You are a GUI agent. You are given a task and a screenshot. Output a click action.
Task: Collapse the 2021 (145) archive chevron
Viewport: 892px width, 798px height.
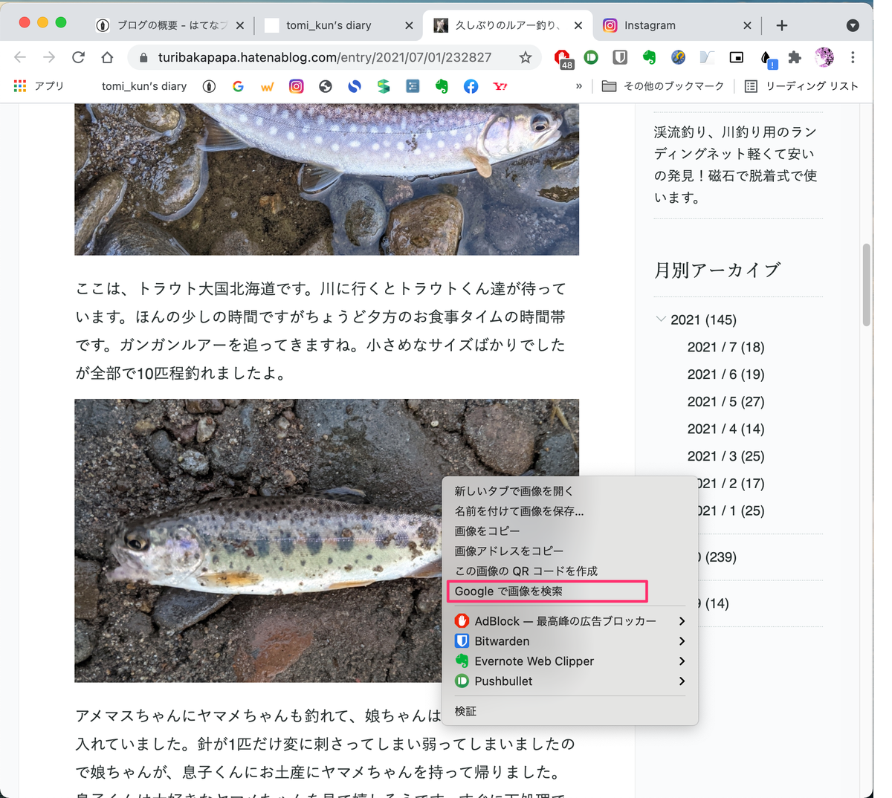661,319
